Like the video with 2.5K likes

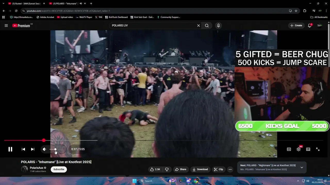point(155,169)
